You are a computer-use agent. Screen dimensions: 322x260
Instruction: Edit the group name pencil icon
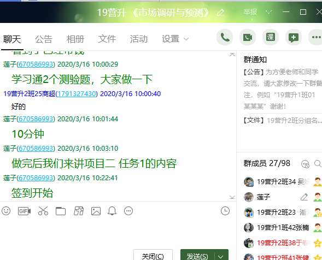pyautogui.click(x=221, y=13)
